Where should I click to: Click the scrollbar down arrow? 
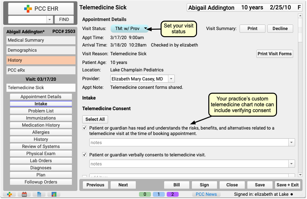300,175
